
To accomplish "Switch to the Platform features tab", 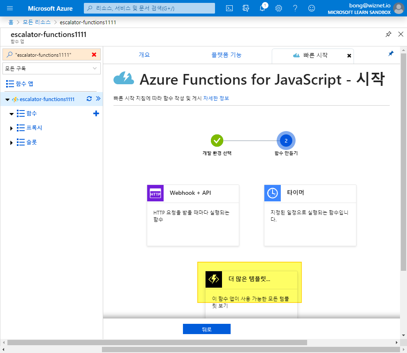I will (227, 55).
